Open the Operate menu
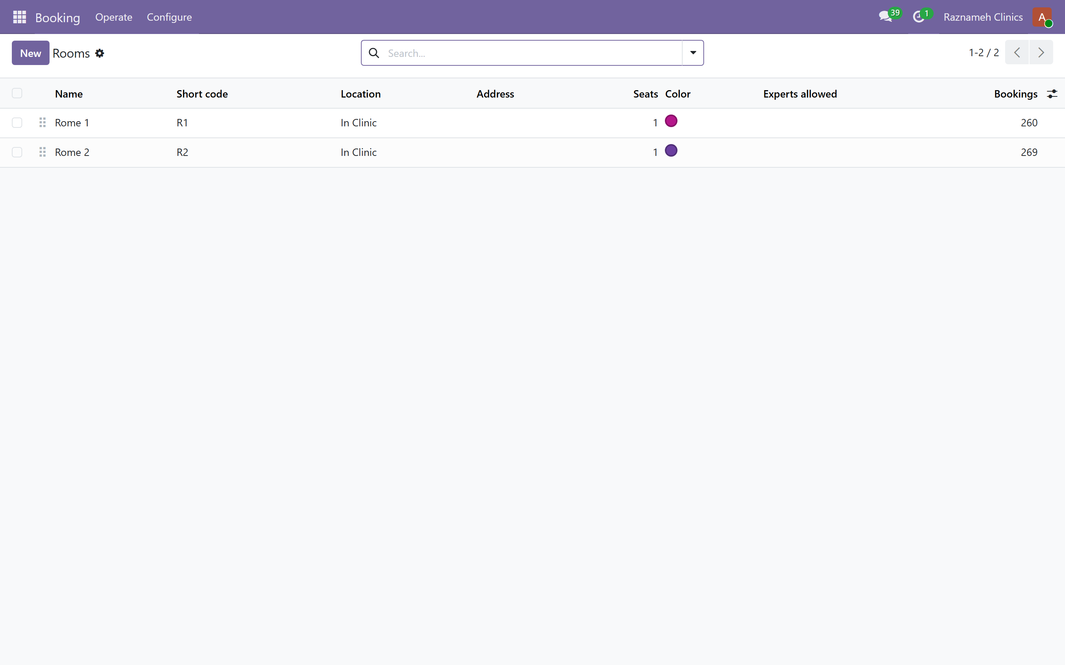 tap(114, 17)
